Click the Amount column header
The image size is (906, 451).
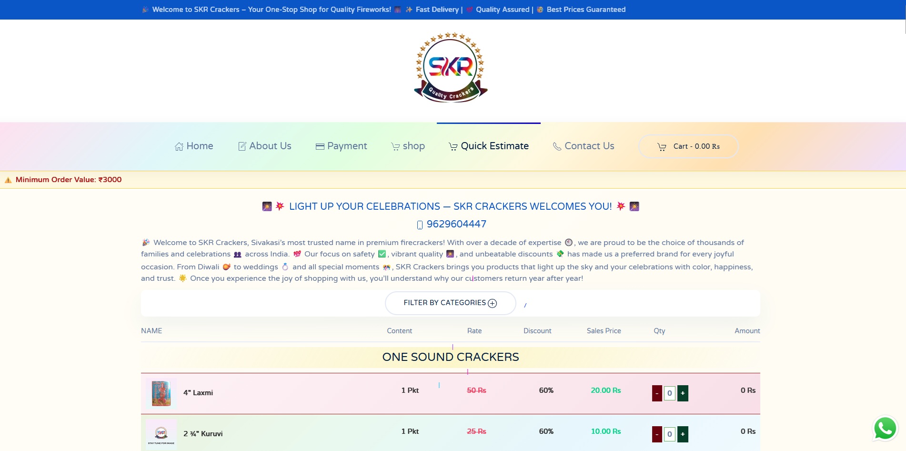tap(747, 331)
